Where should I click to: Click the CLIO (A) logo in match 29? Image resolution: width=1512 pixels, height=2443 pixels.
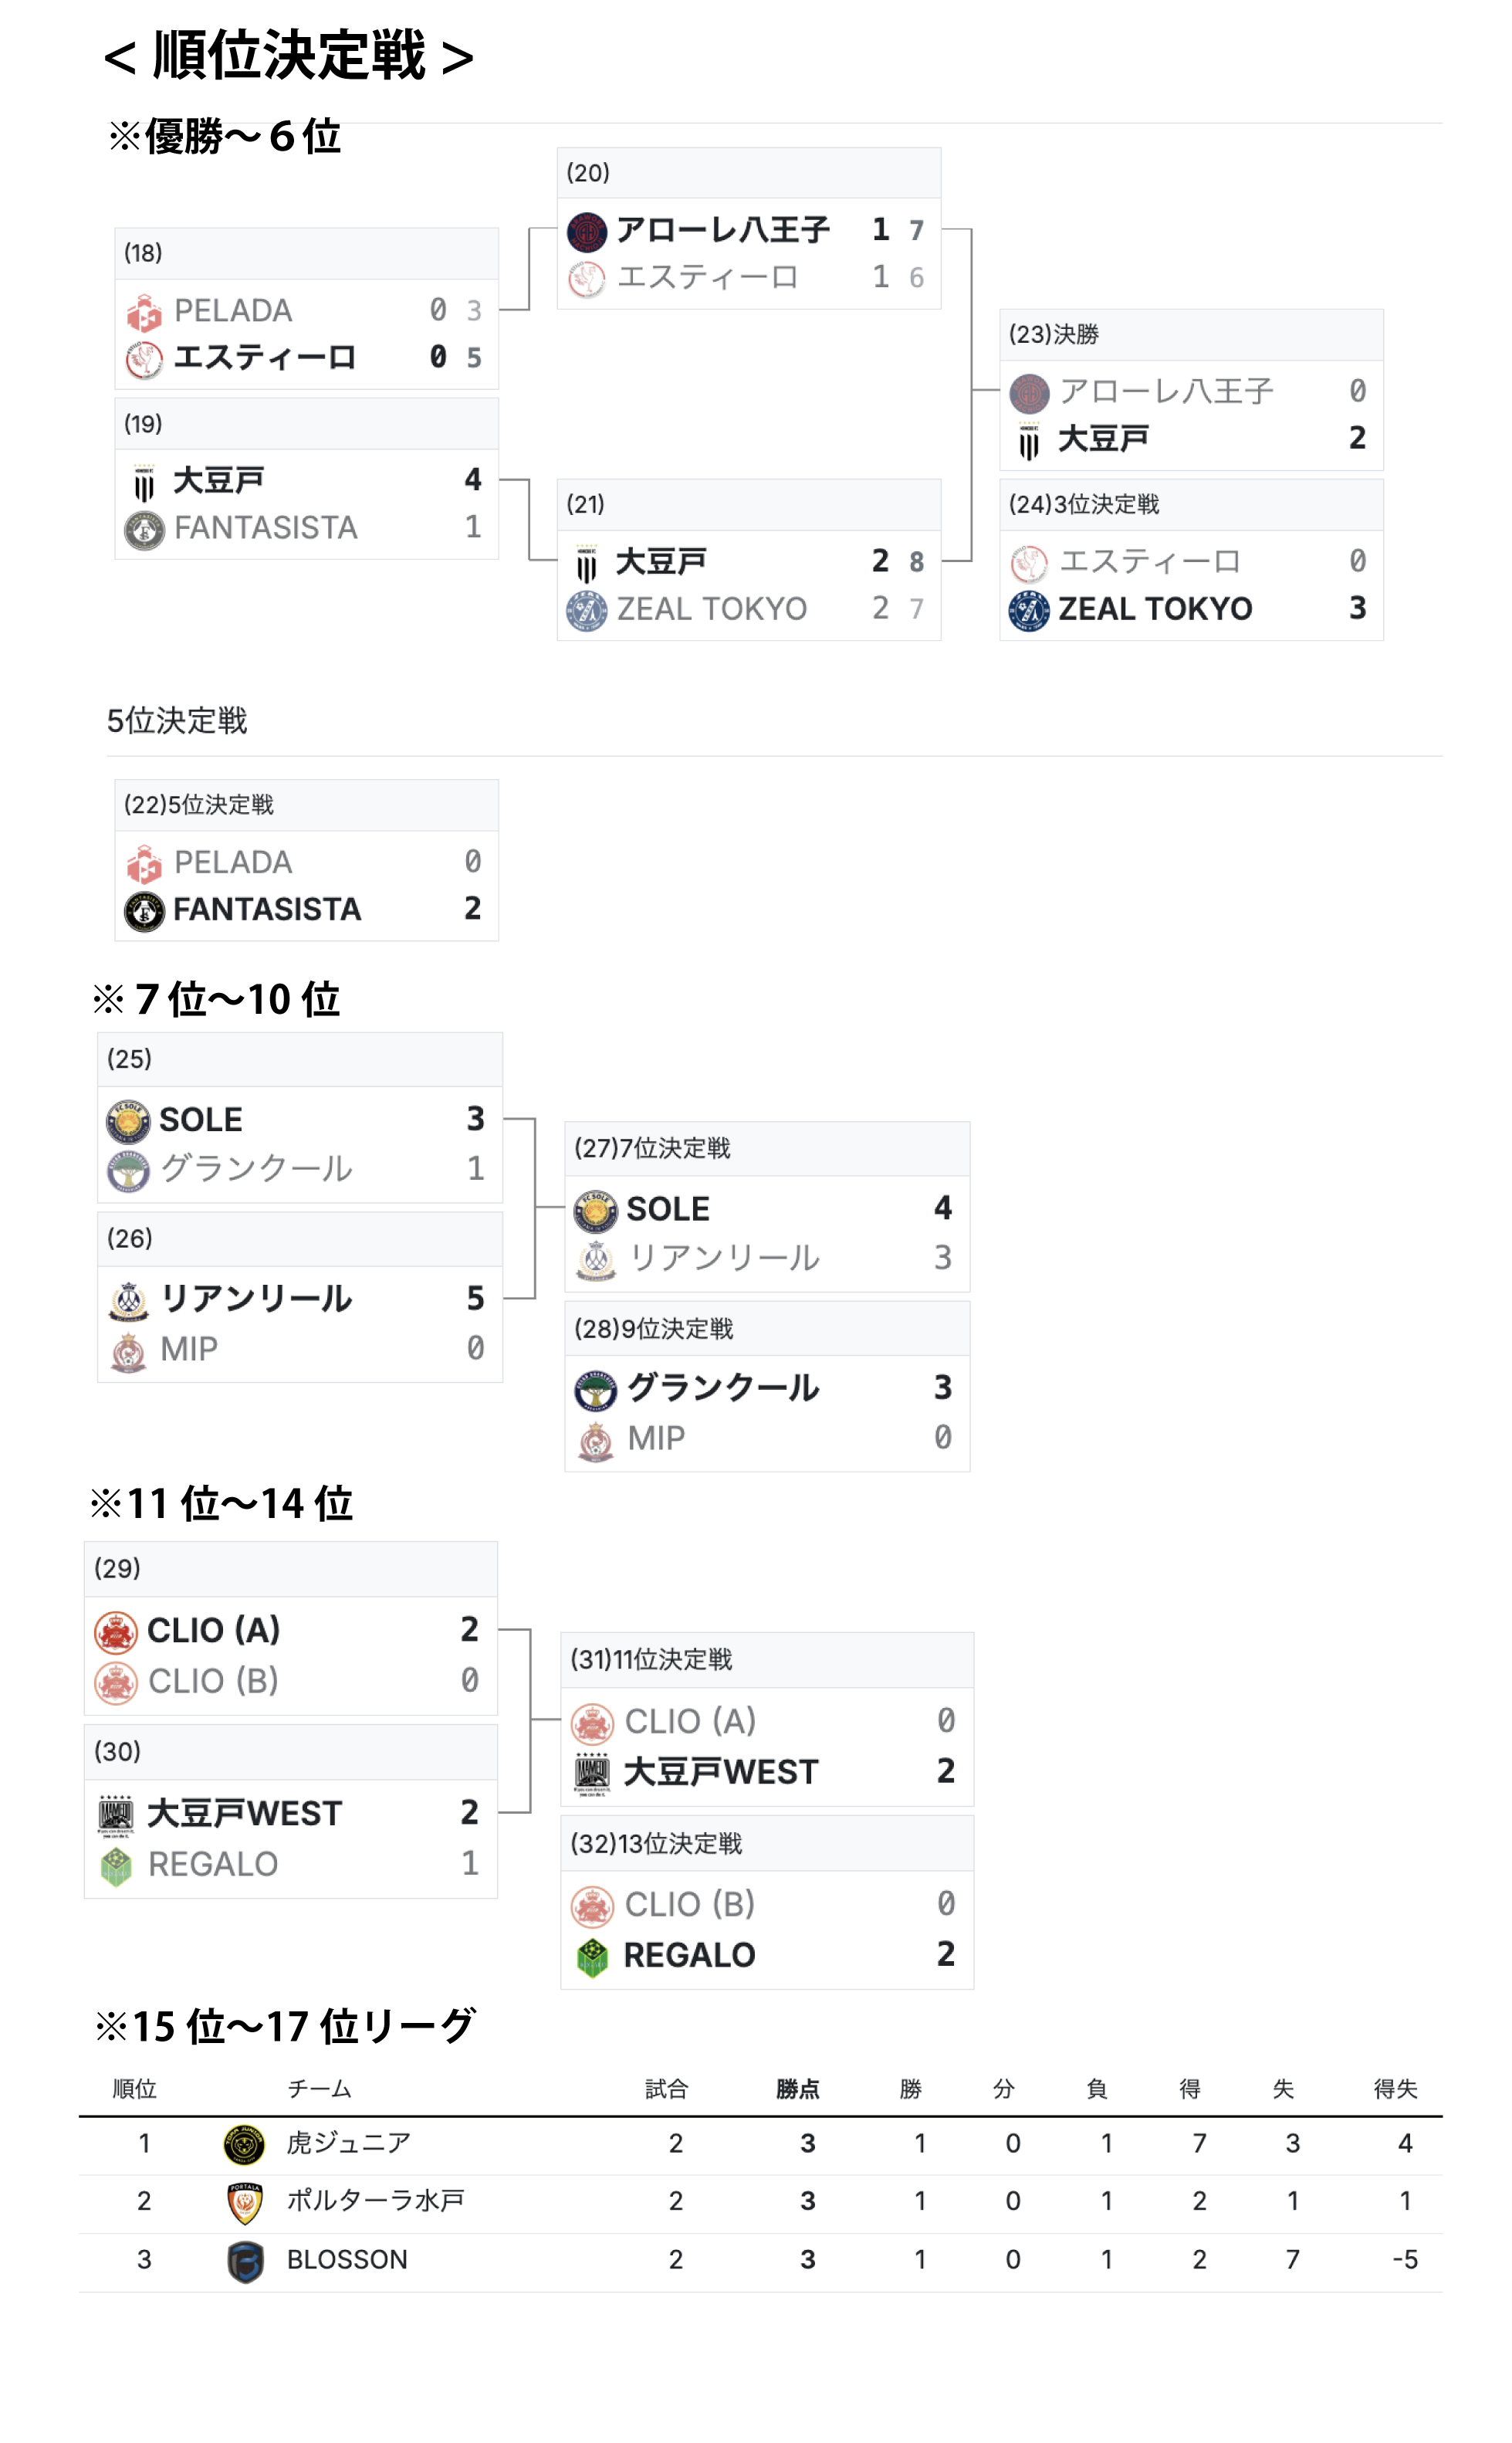(116, 1631)
